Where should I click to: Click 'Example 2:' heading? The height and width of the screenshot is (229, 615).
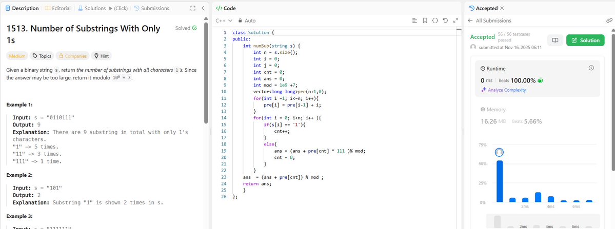coord(19,175)
